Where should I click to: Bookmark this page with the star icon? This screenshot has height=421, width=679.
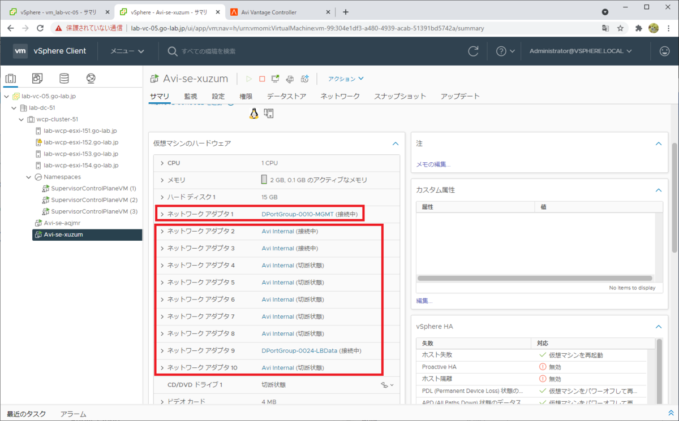pos(621,28)
